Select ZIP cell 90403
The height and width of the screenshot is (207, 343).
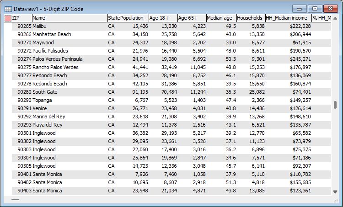[x=25, y=191]
